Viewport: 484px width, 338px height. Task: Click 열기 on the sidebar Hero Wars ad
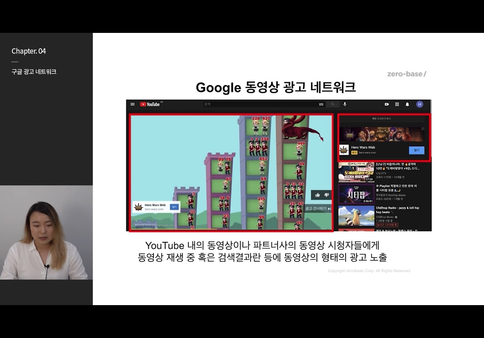tap(417, 150)
